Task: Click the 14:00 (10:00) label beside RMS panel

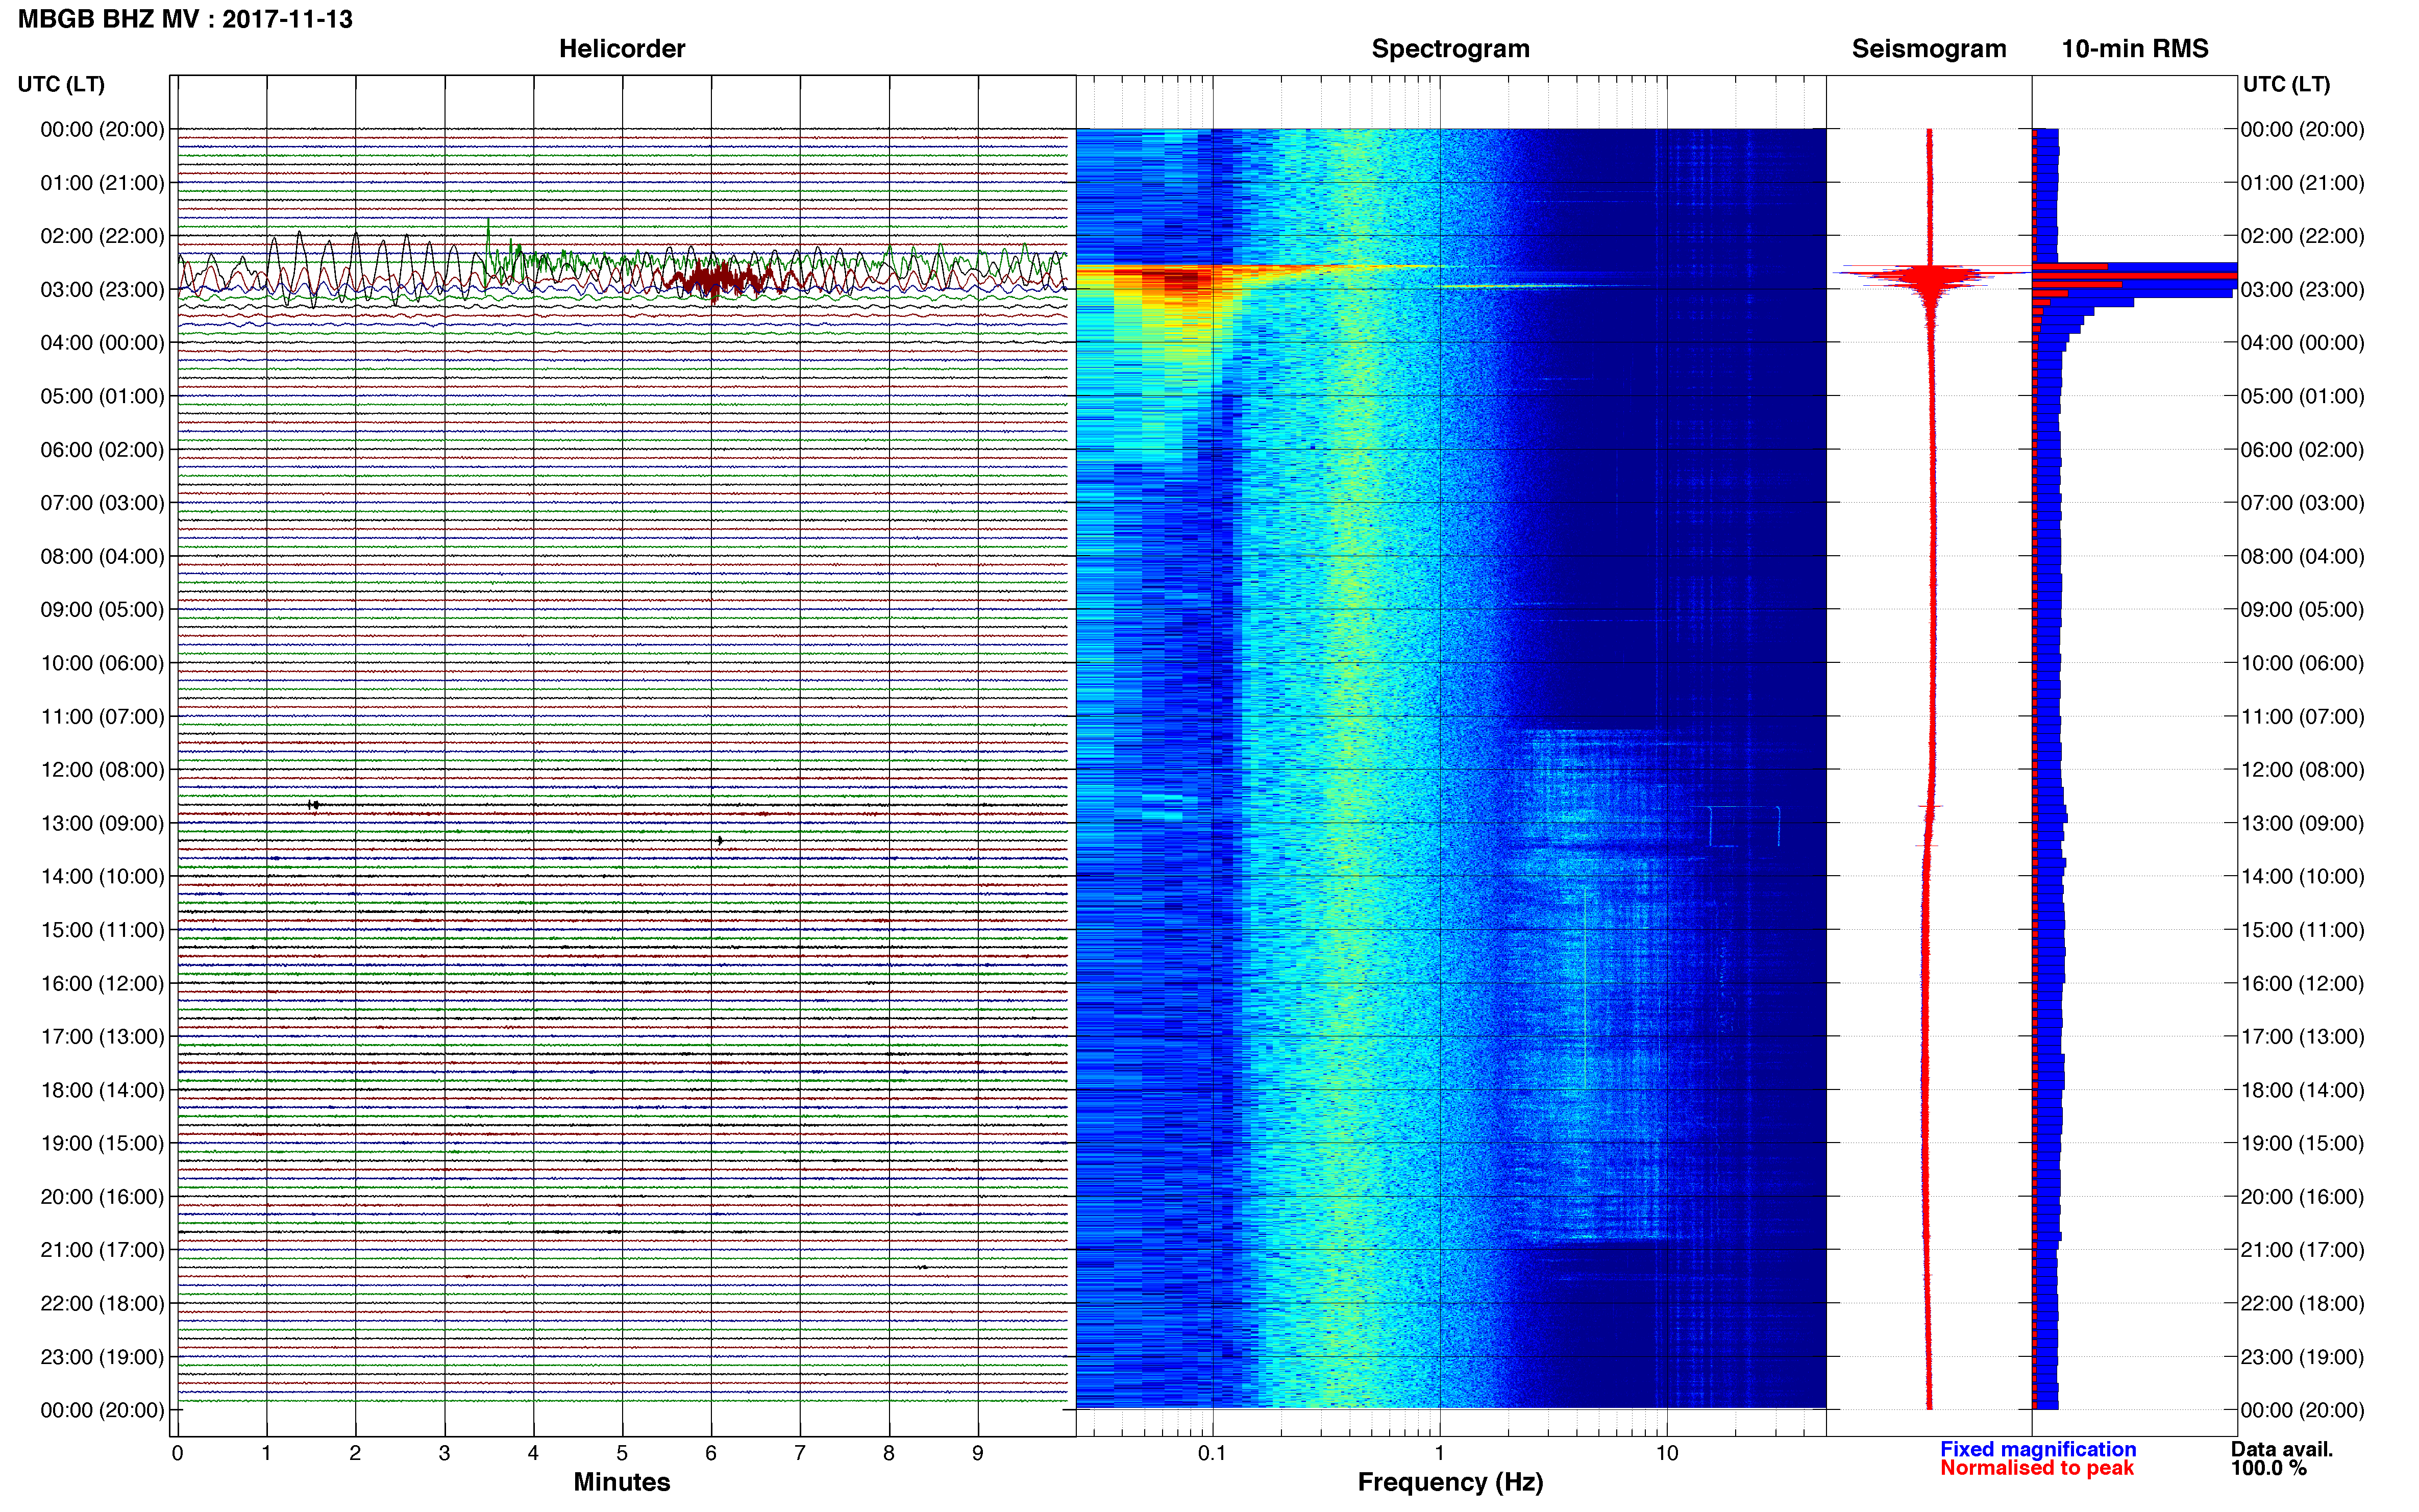Action: point(2302,877)
